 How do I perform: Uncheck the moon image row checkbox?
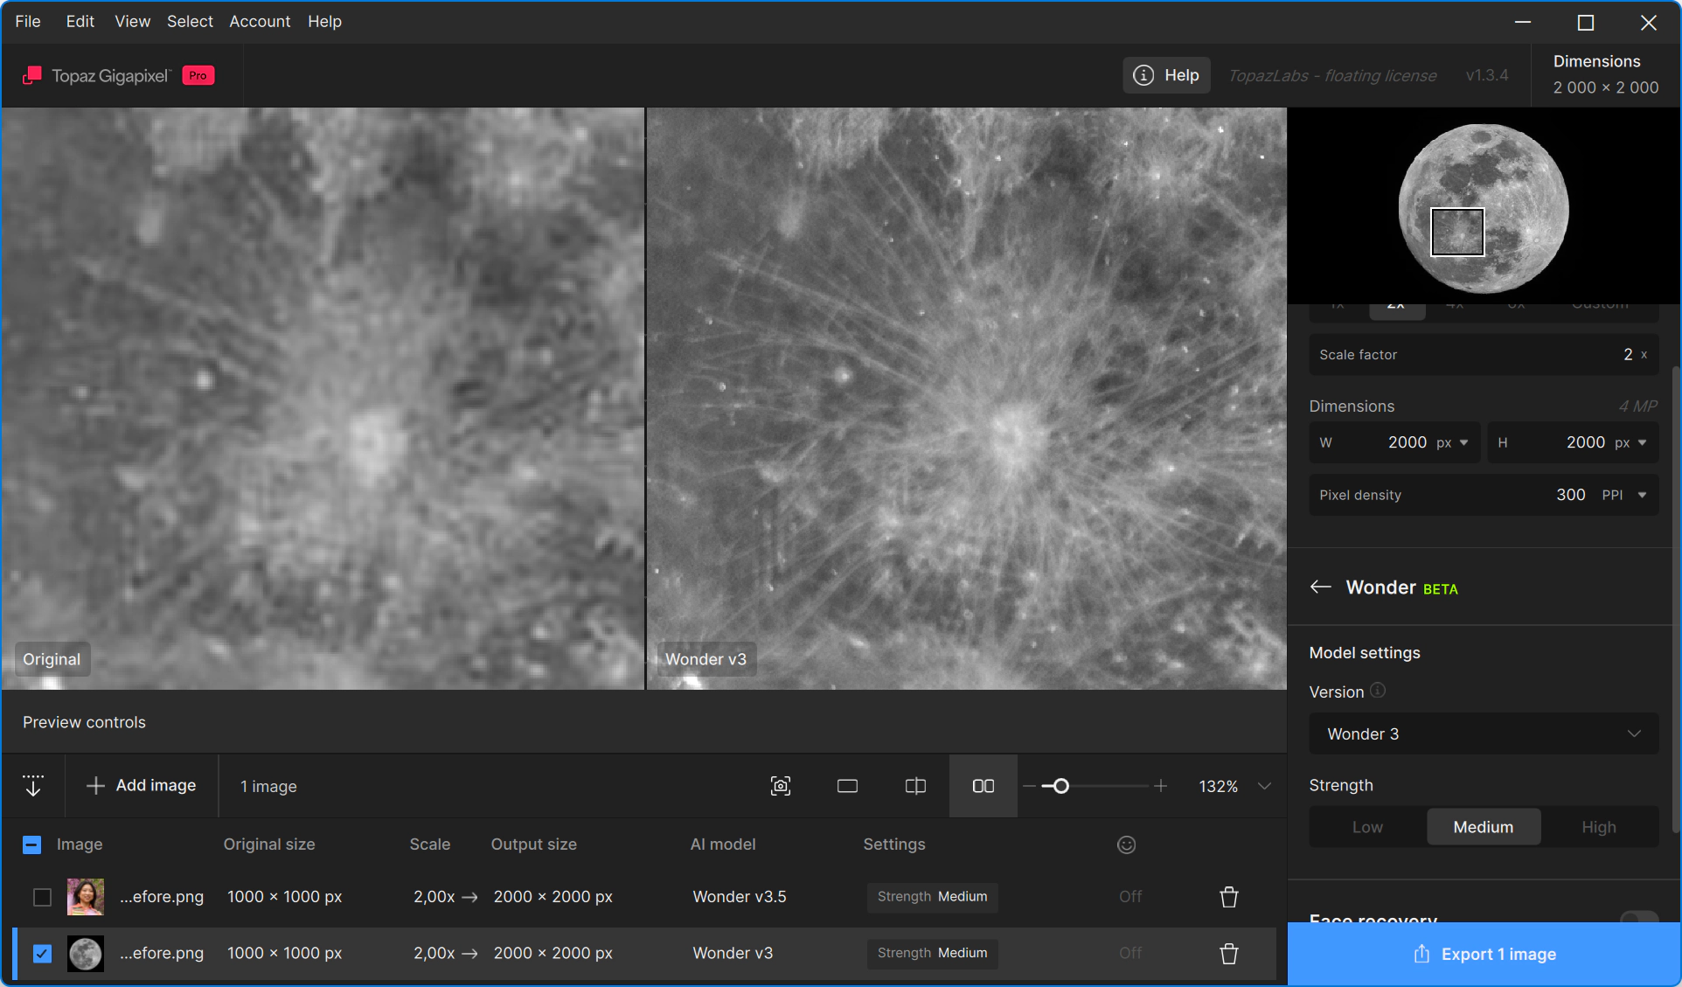tap(42, 953)
